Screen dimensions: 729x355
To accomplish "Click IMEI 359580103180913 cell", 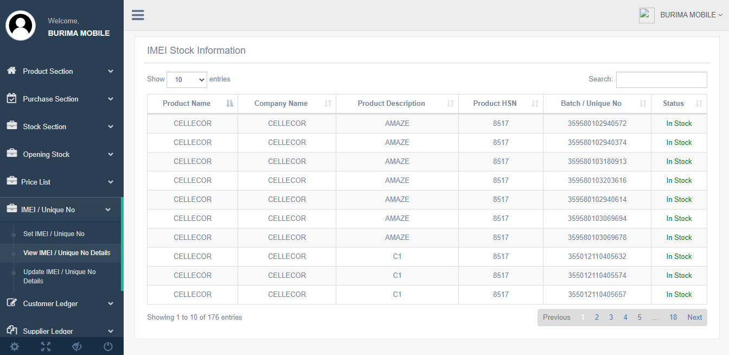I will click(597, 162).
